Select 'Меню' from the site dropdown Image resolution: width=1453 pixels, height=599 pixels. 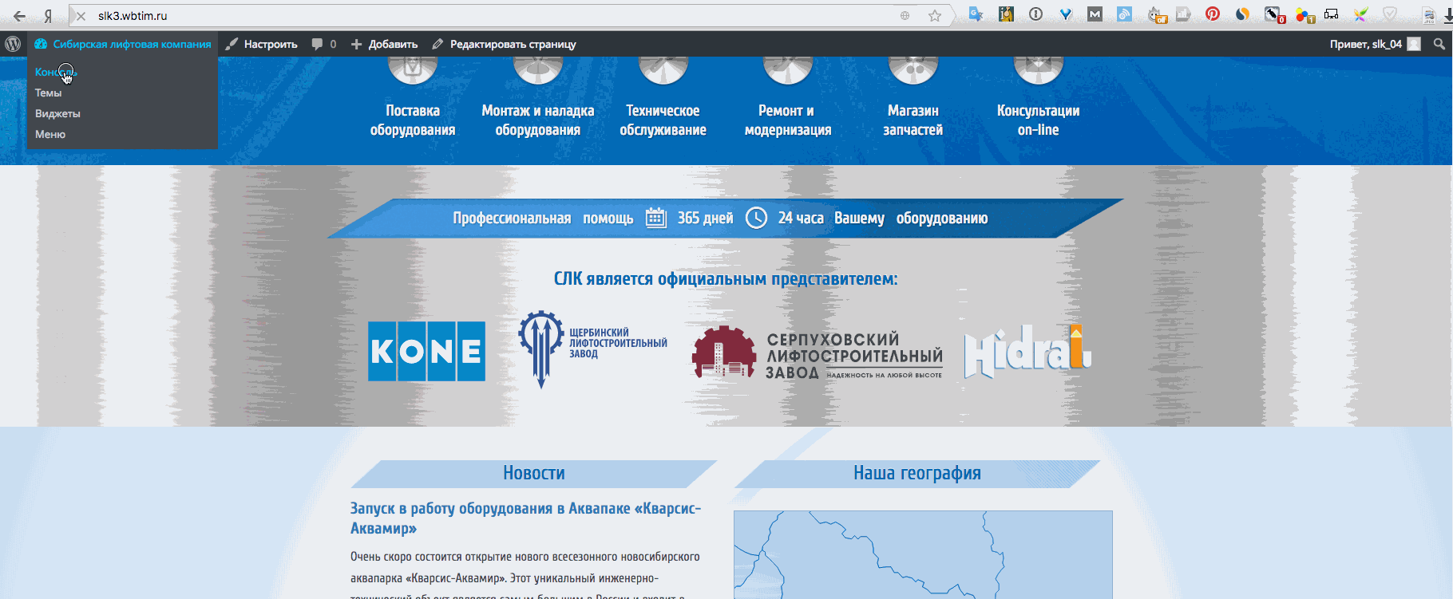(x=122, y=134)
